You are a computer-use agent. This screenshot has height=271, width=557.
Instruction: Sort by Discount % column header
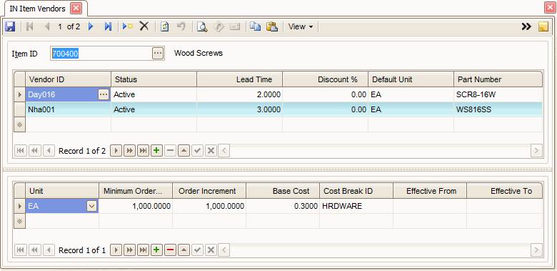click(325, 79)
